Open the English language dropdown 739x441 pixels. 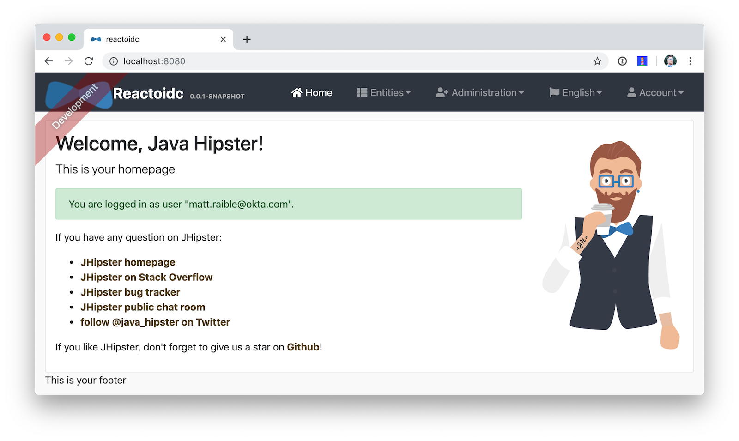(575, 93)
